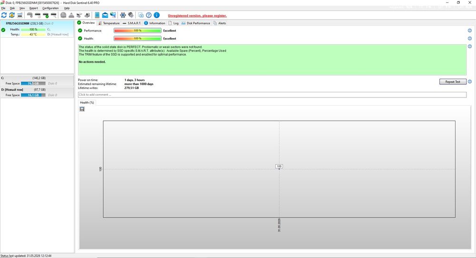Click the networked computers toolbar icon

(x=113, y=15)
